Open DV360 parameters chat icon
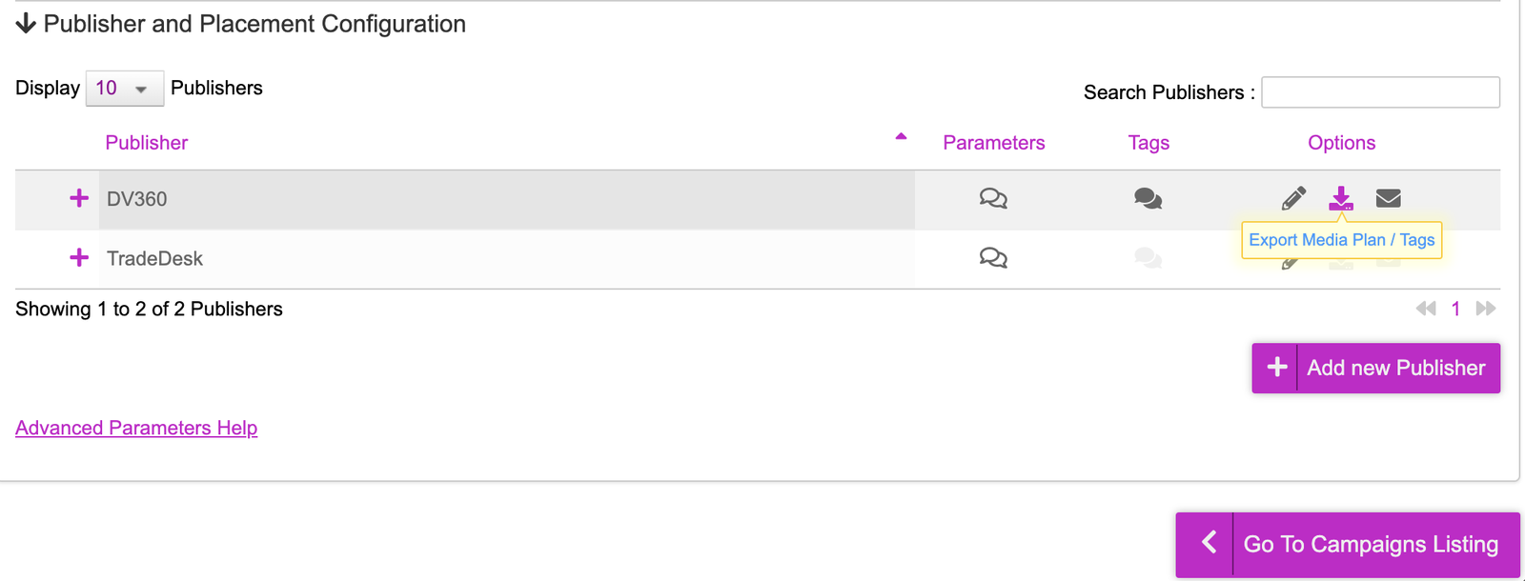1525x581 pixels. click(x=993, y=198)
